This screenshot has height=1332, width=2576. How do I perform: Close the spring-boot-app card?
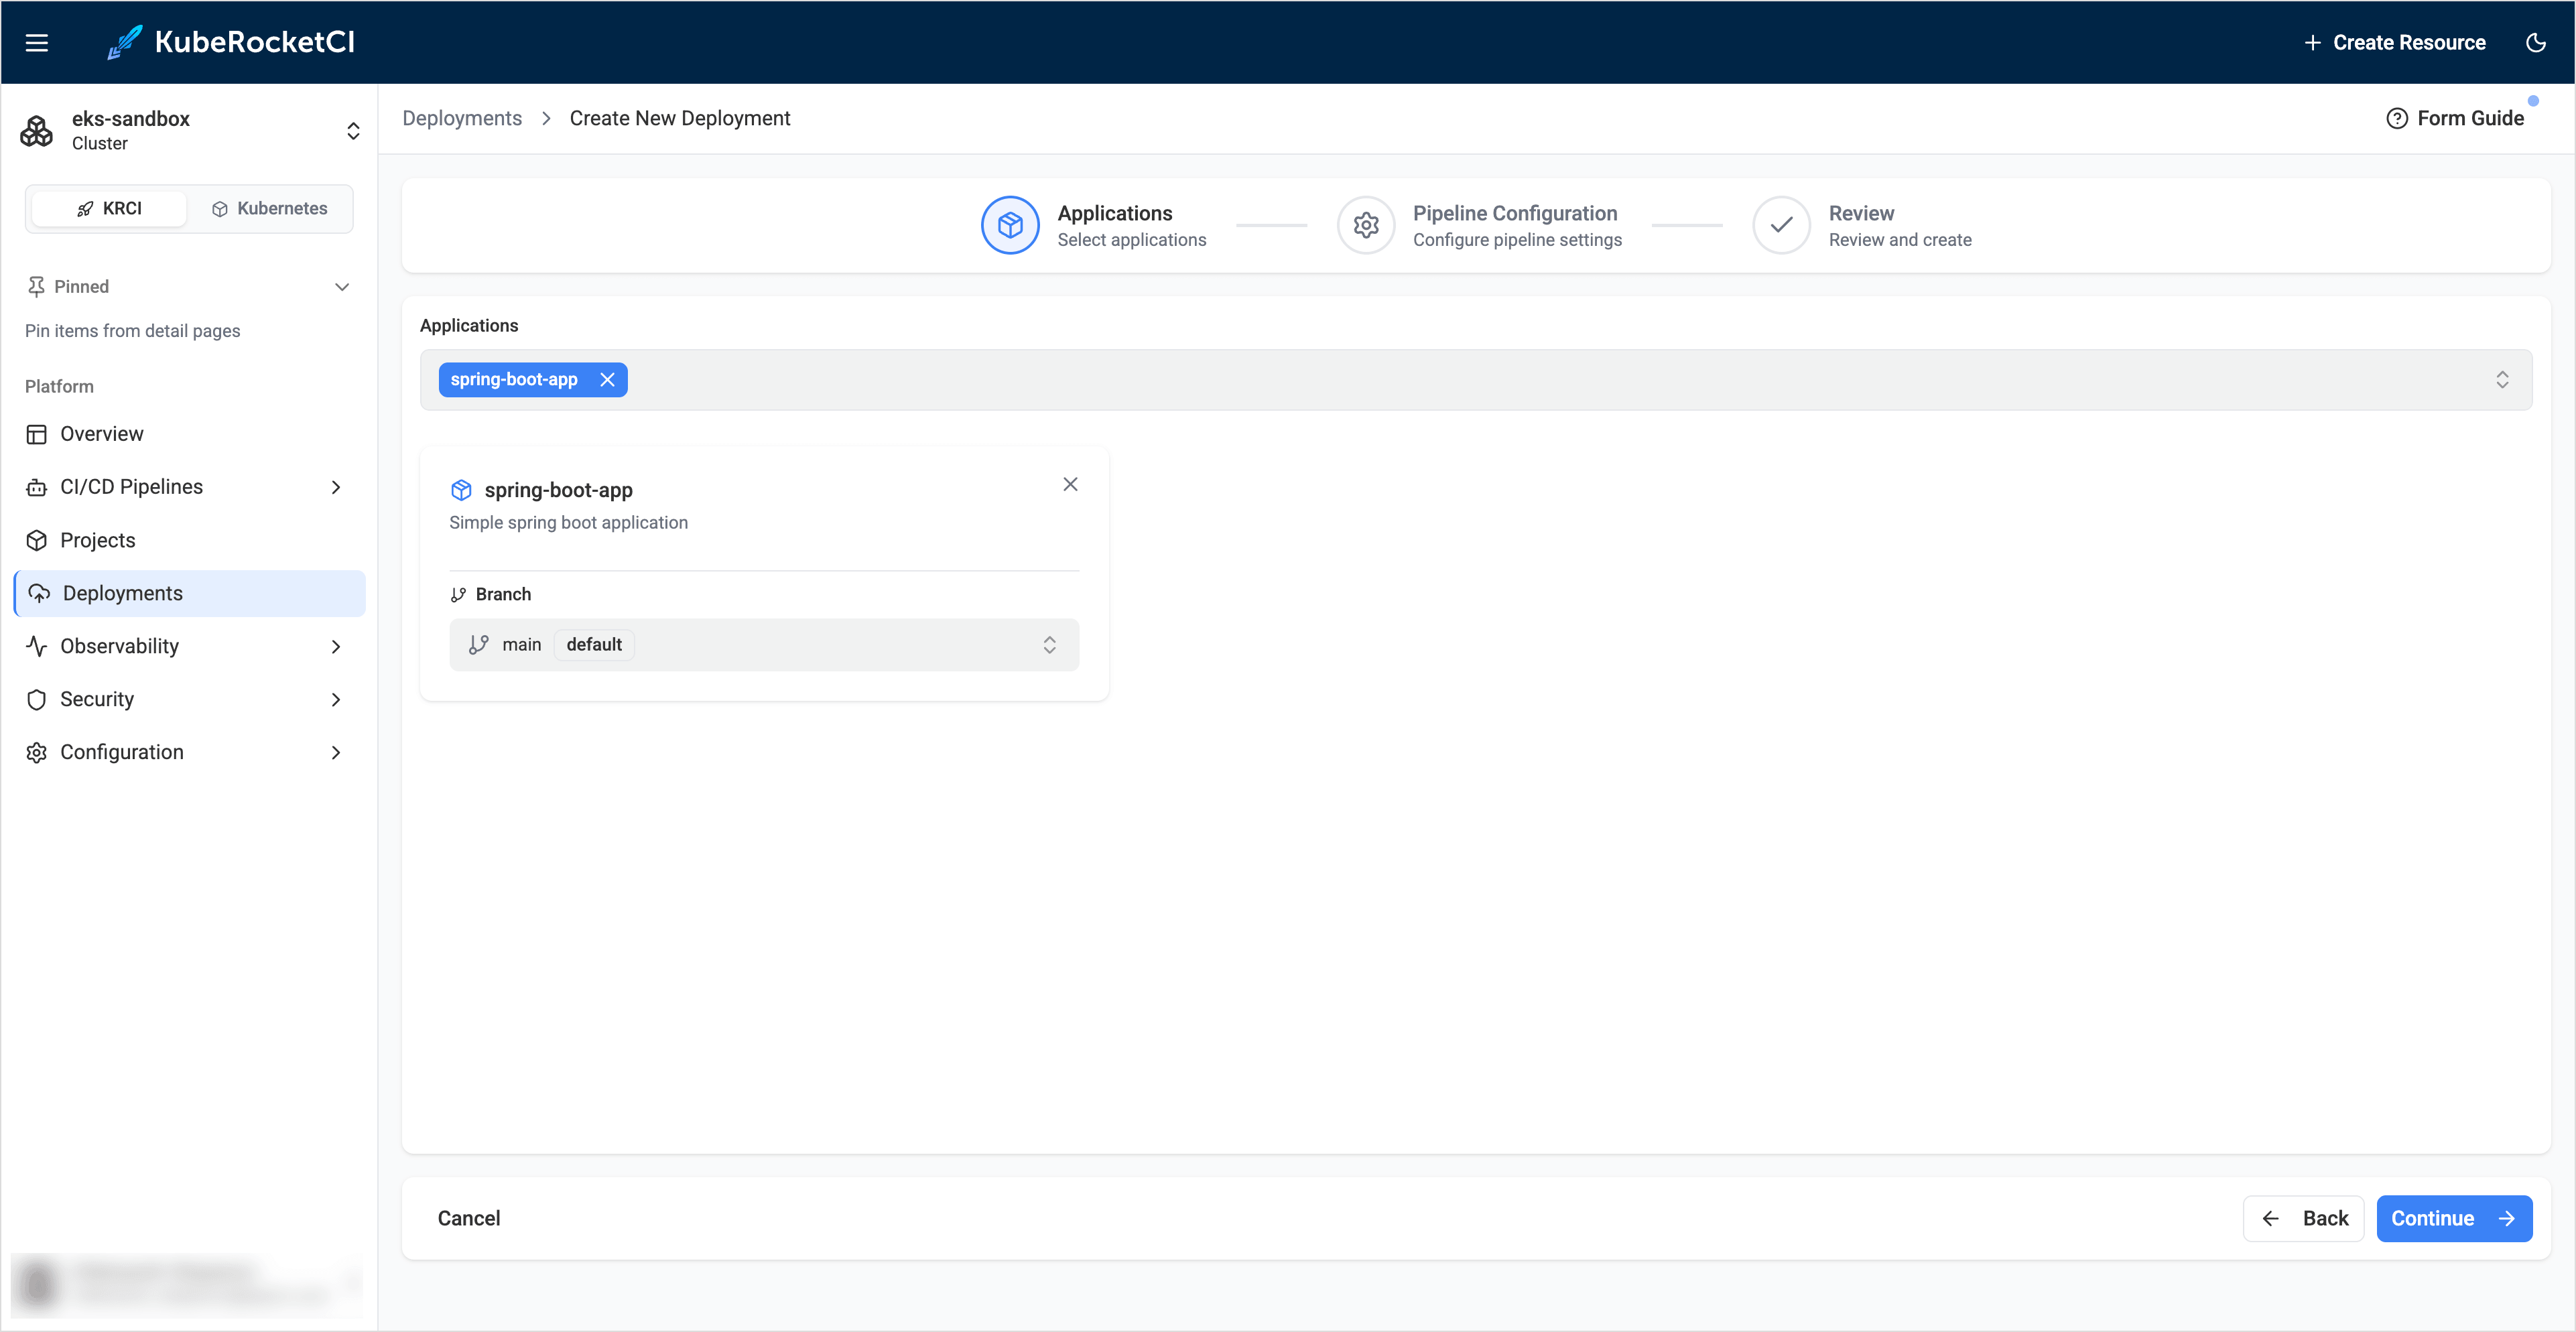tap(1070, 484)
